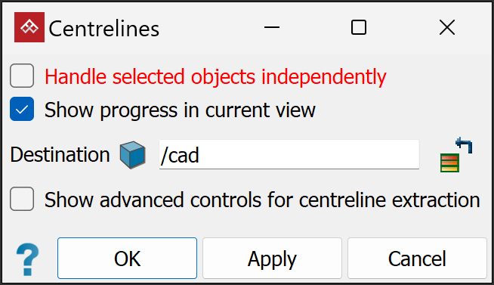Click the Apply button
The height and width of the screenshot is (285, 494).
272,259
